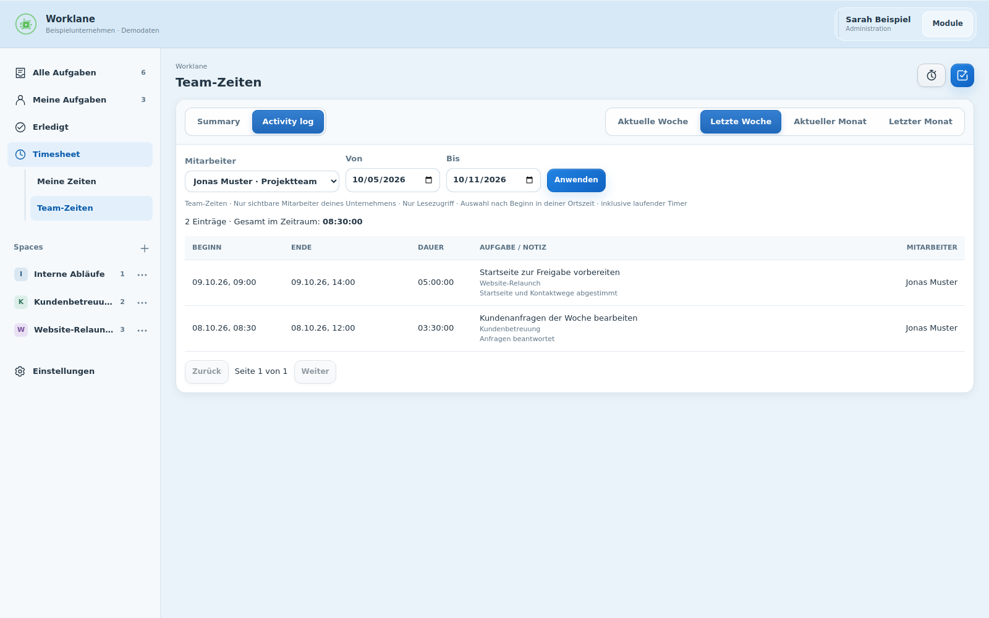Click the Worklane breadcrumb text
The width and height of the screenshot is (989, 618).
(x=191, y=67)
